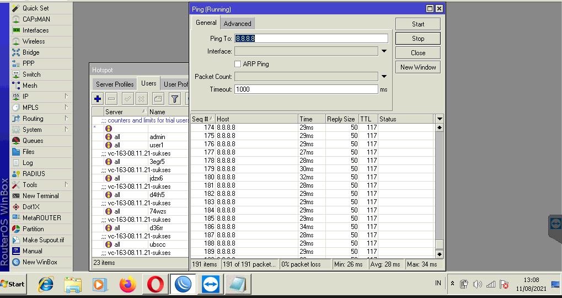Click scroll up arrow in ping results

[x=440, y=127]
